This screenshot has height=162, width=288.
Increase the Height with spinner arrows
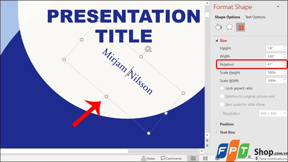click(x=285, y=47)
